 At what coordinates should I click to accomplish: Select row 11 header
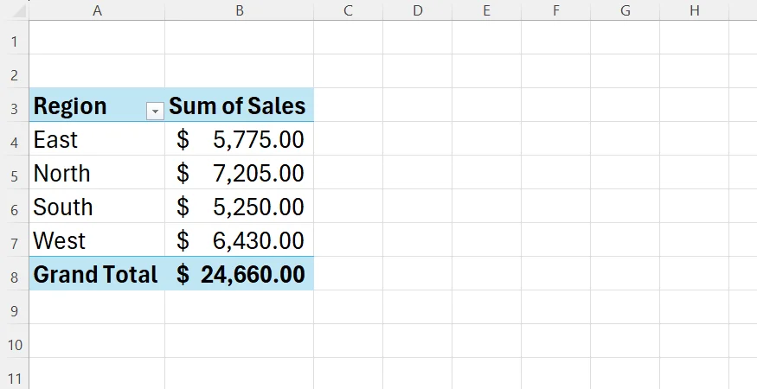pos(15,373)
